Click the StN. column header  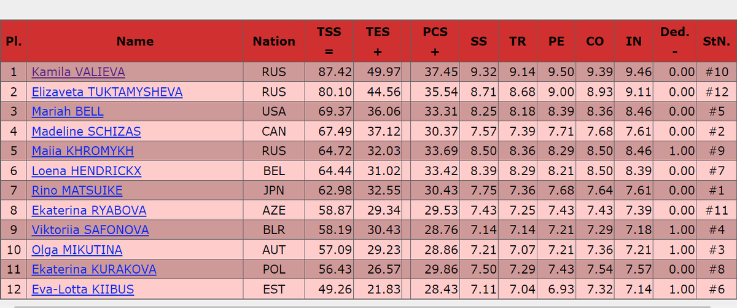pos(716,41)
